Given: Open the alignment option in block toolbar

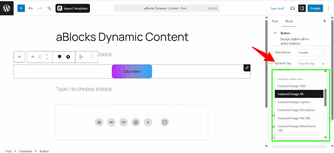Looking at the screenshot, I should coord(81,57).
